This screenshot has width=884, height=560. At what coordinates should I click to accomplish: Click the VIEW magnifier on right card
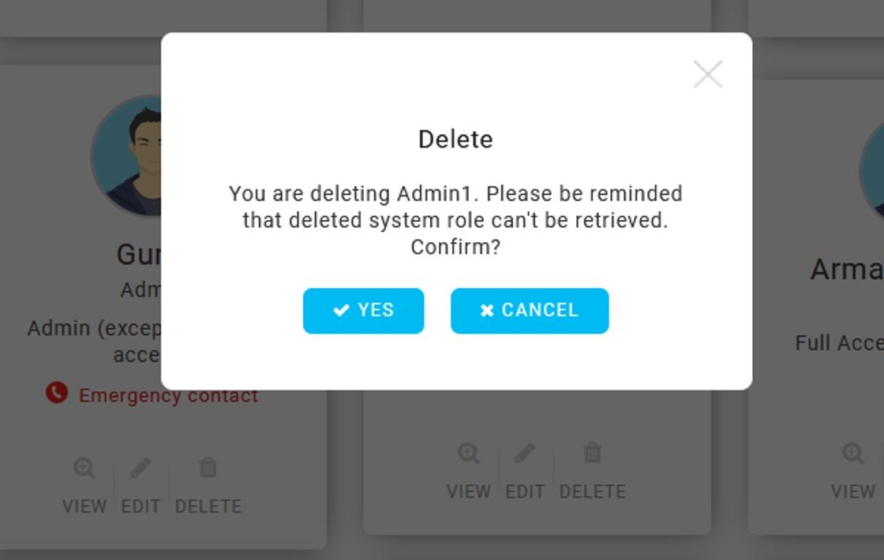pyautogui.click(x=853, y=453)
